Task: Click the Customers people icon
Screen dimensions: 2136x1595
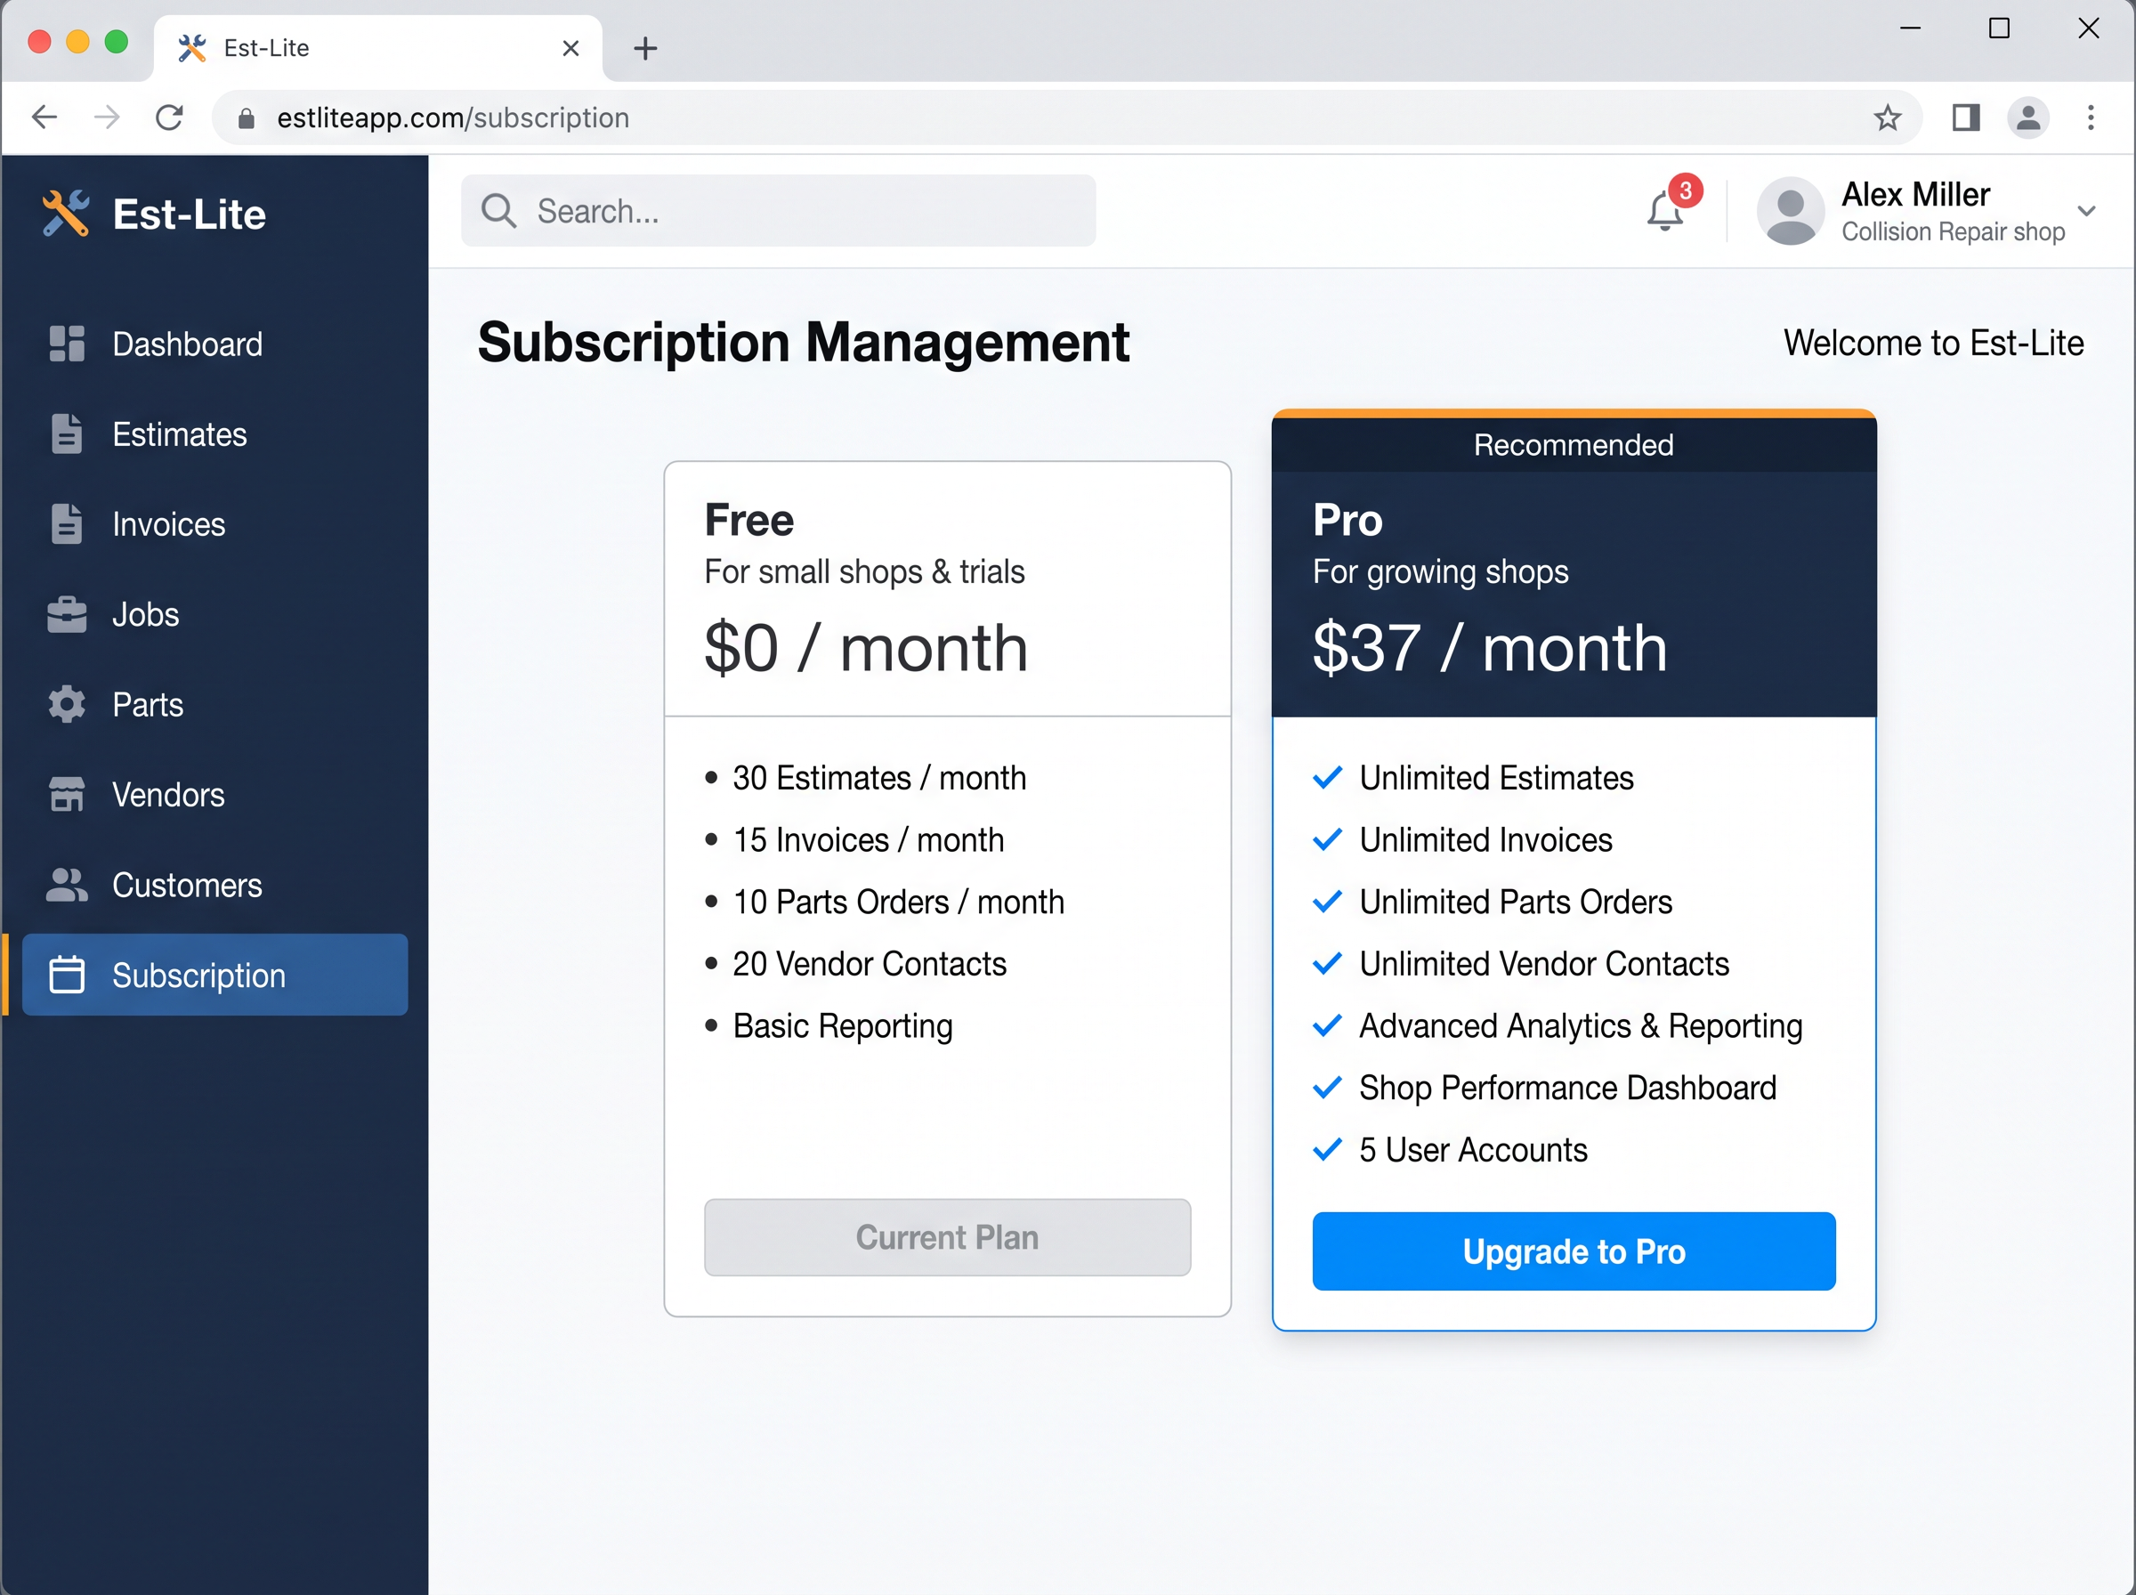Action: 67,885
